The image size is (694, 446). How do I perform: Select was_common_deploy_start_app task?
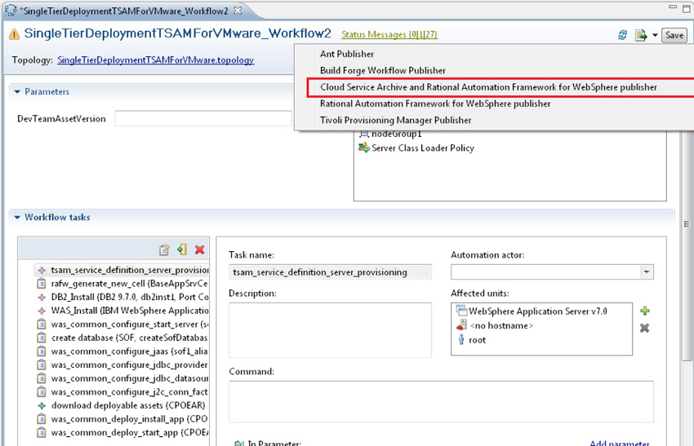tap(122, 432)
